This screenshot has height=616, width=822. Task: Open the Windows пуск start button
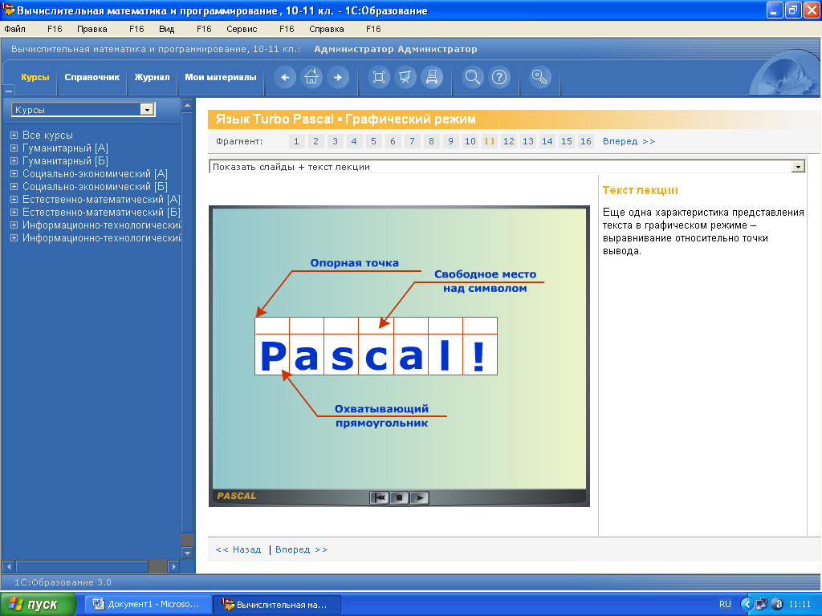[x=38, y=605]
